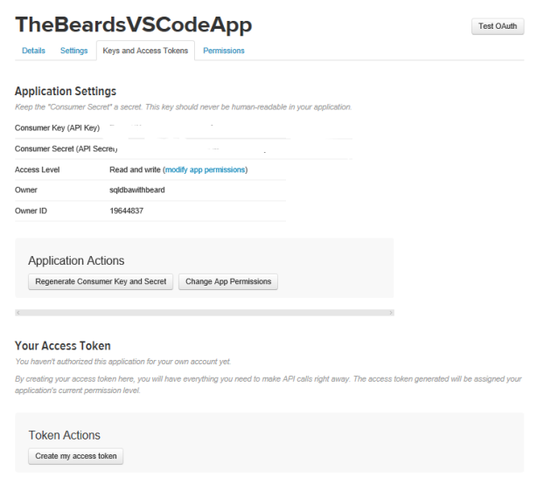Click the Owner ID value 19644837
The image size is (551, 484).
[x=125, y=211]
